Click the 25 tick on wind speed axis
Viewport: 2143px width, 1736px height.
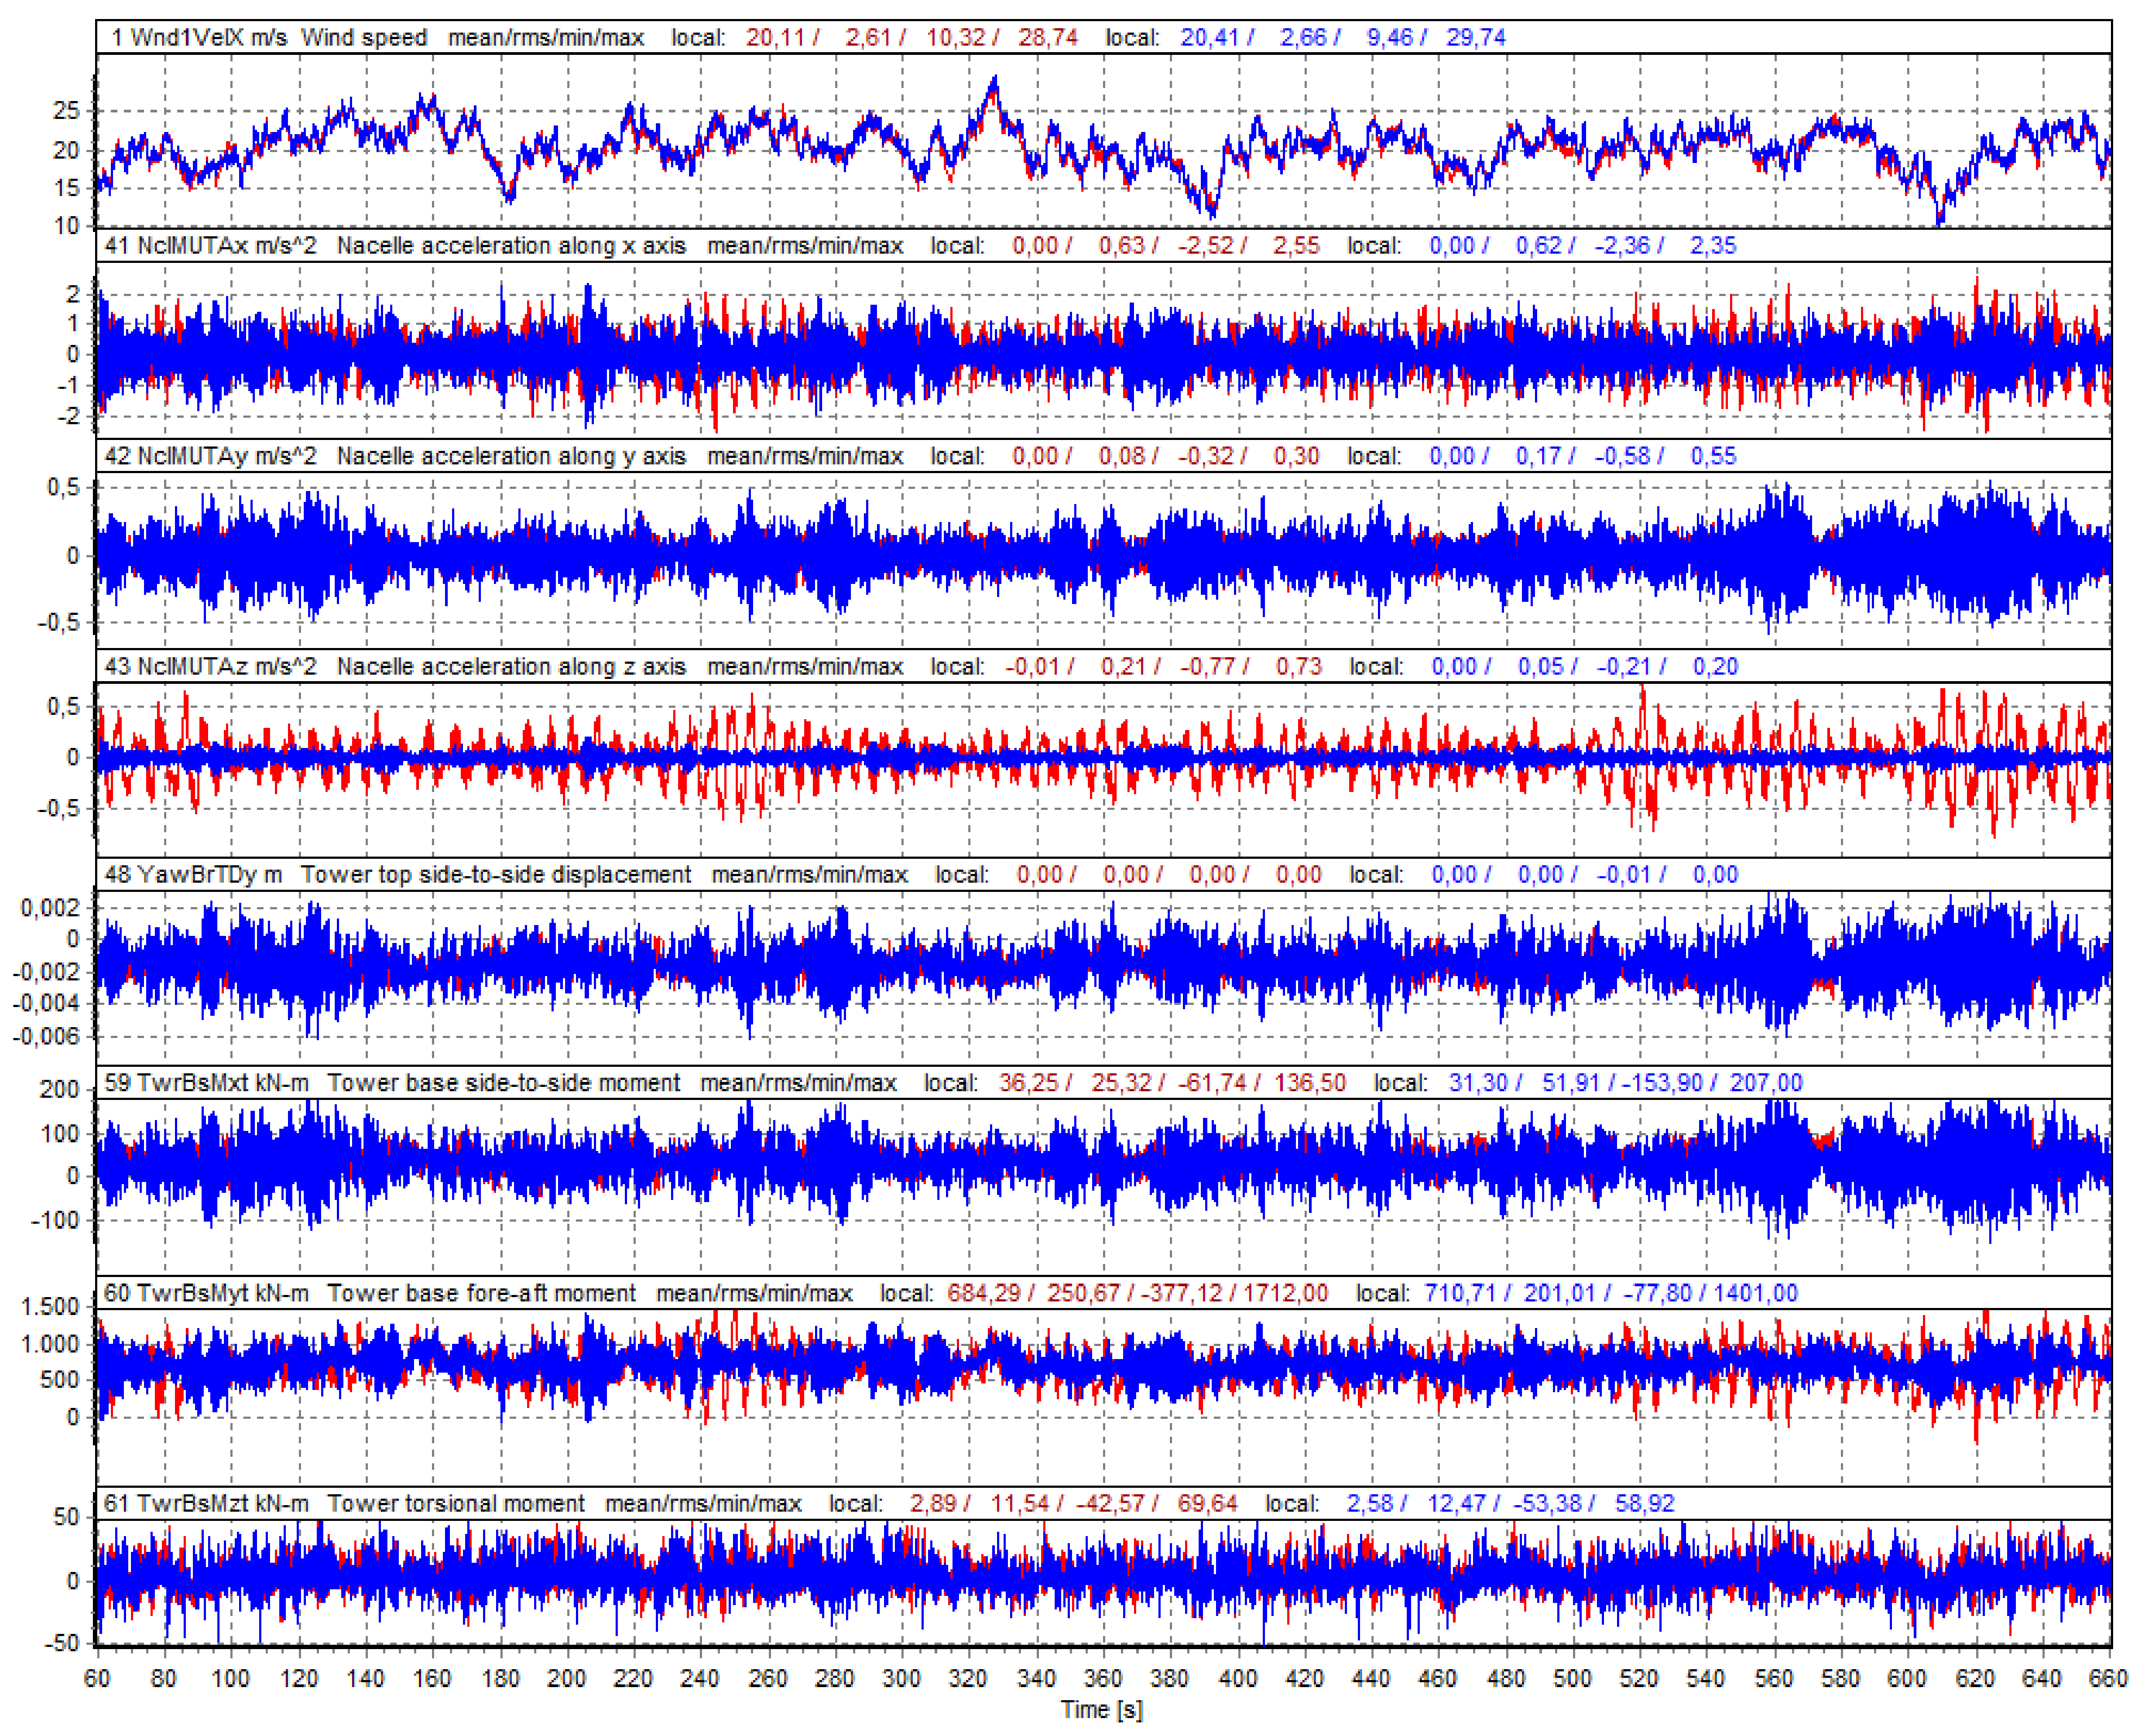(x=66, y=111)
